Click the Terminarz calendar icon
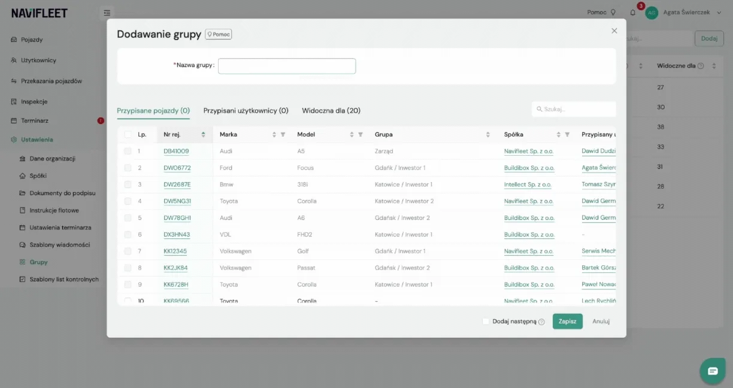The height and width of the screenshot is (388, 733). 14,120
